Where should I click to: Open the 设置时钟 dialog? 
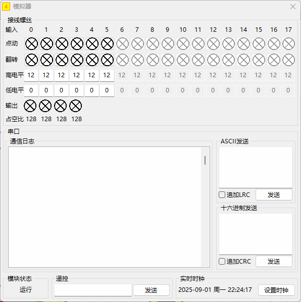click(276, 290)
